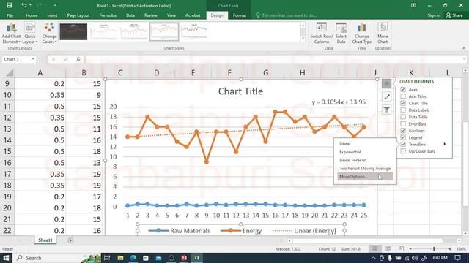
Task: Enable the Data Table checkbox
Action: pos(403,117)
